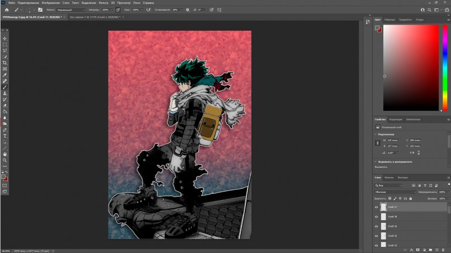Image resolution: width=451 pixels, height=253 pixels.
Task: Hide layer Слой 17
Action: [x=376, y=207]
